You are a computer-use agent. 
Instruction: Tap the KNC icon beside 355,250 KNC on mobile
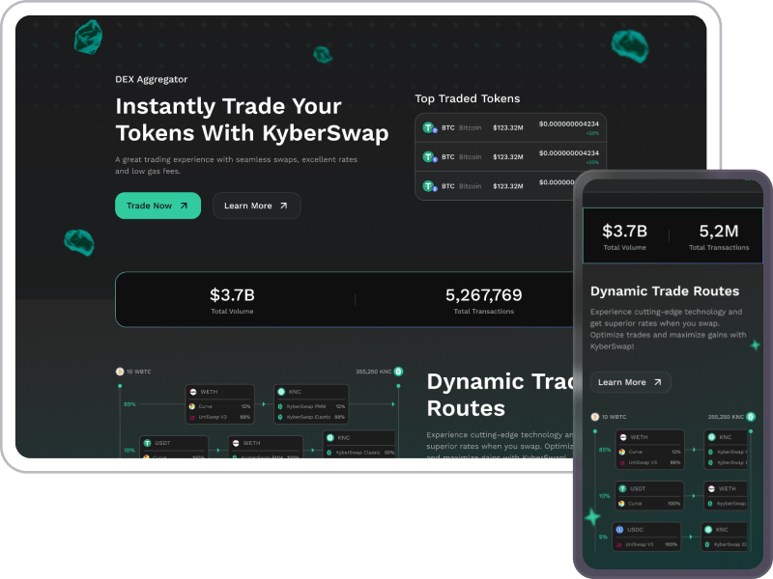[x=750, y=417]
